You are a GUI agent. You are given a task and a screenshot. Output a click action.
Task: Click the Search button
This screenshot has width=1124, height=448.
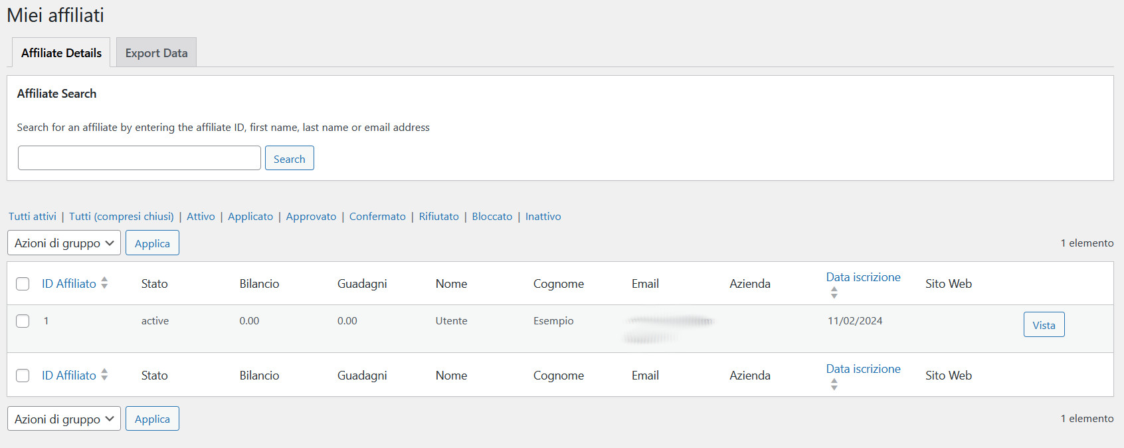point(290,158)
